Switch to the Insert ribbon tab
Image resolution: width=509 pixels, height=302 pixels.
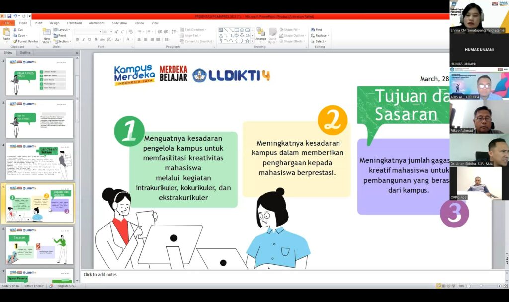(x=38, y=23)
